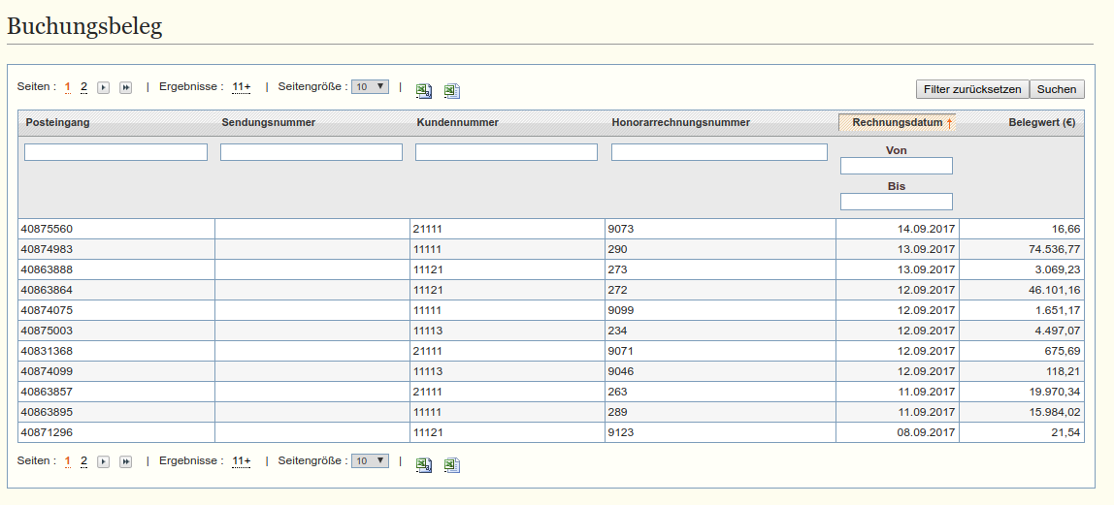Image resolution: width=1114 pixels, height=505 pixels.
Task: Click invoice number 9123
Action: 620,432
